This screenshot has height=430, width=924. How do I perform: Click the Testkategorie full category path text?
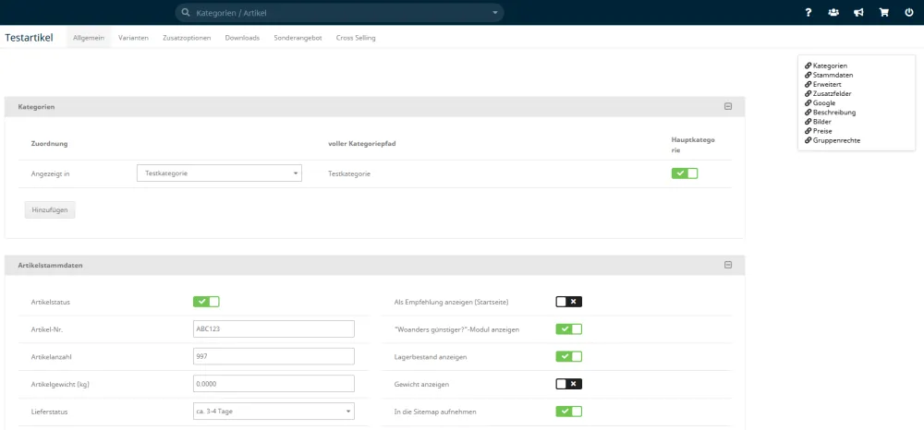point(349,174)
